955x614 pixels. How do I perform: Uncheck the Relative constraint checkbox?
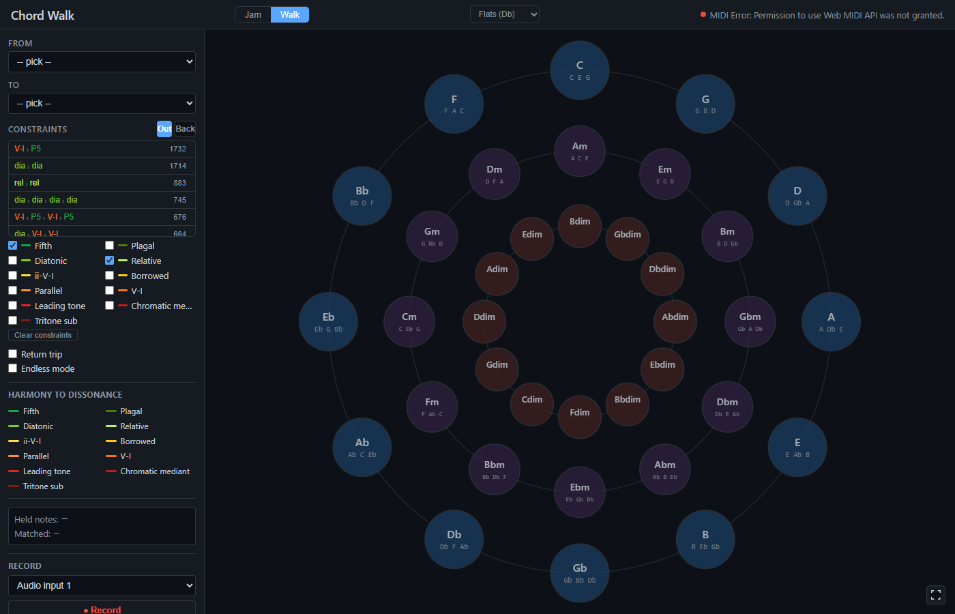pyautogui.click(x=109, y=261)
